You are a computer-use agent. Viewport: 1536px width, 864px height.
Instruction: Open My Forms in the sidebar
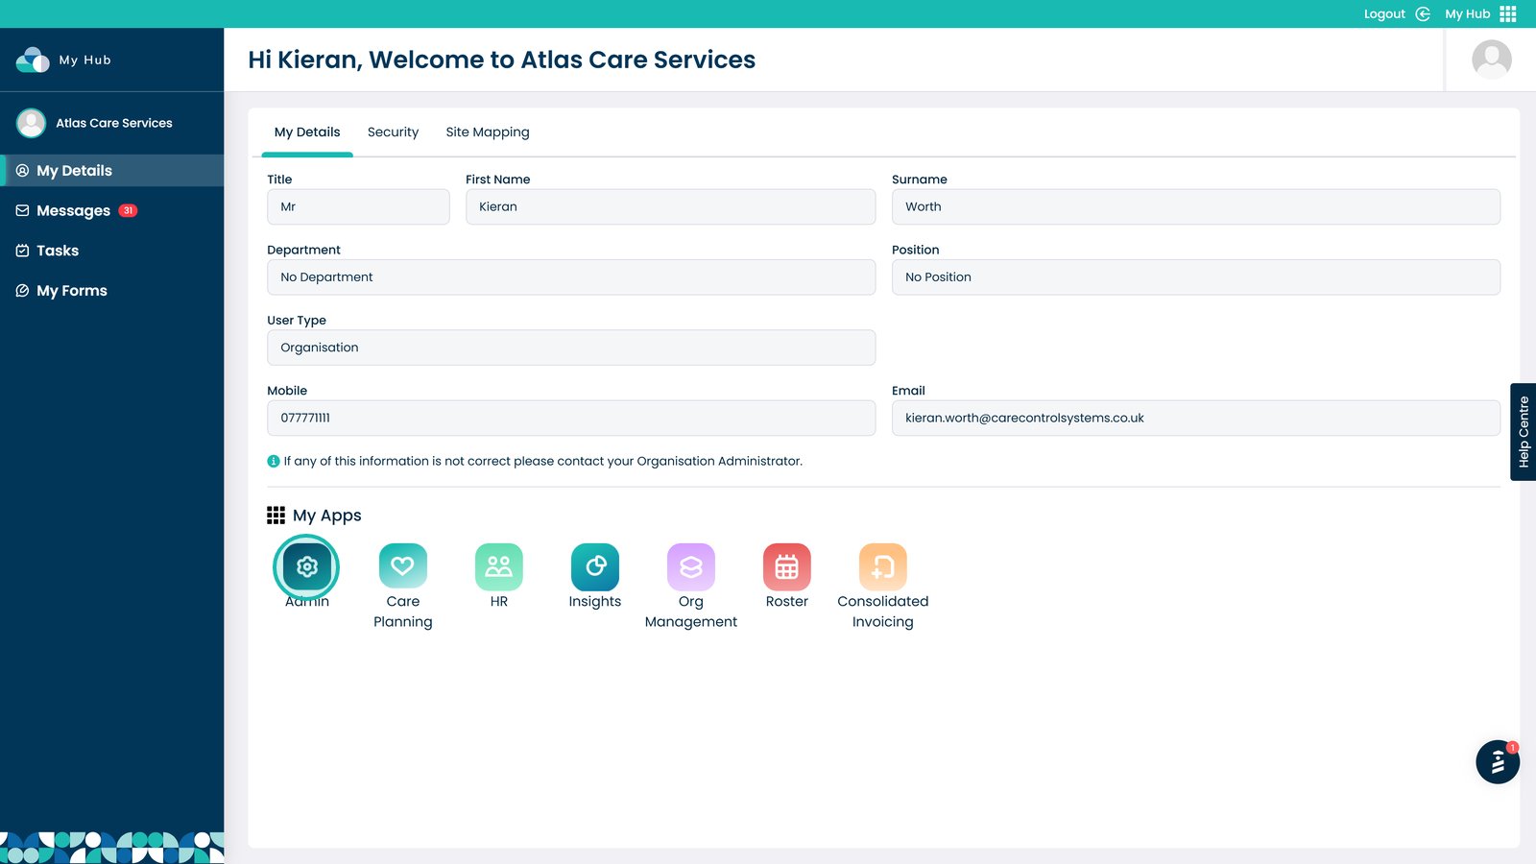click(x=72, y=291)
